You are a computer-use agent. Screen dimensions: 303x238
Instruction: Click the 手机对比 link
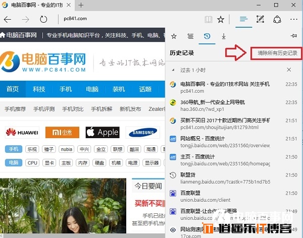[73, 109]
